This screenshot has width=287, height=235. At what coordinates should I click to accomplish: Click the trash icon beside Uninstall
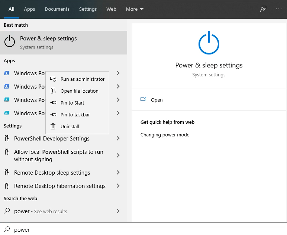pos(53,126)
